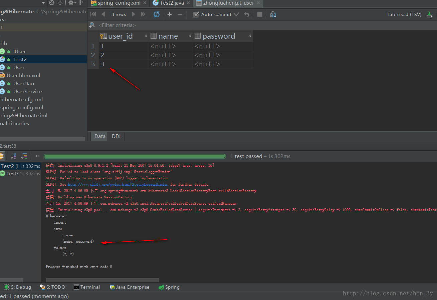Switch to the Data tab
The width and height of the screenshot is (437, 300).
point(100,136)
